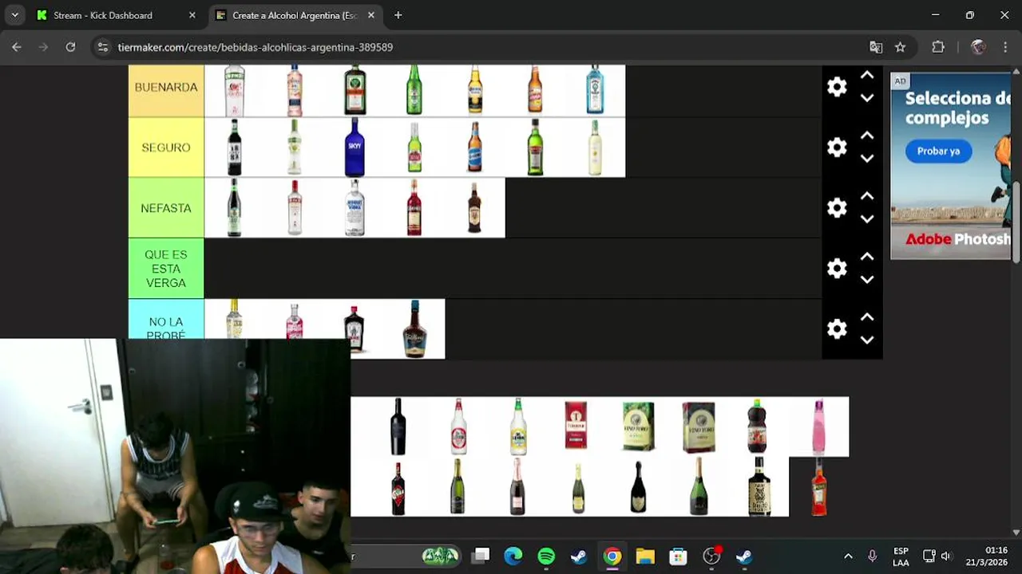This screenshot has width=1022, height=574.
Task: Select pink bottle in unranked pool
Action: tap(818, 427)
